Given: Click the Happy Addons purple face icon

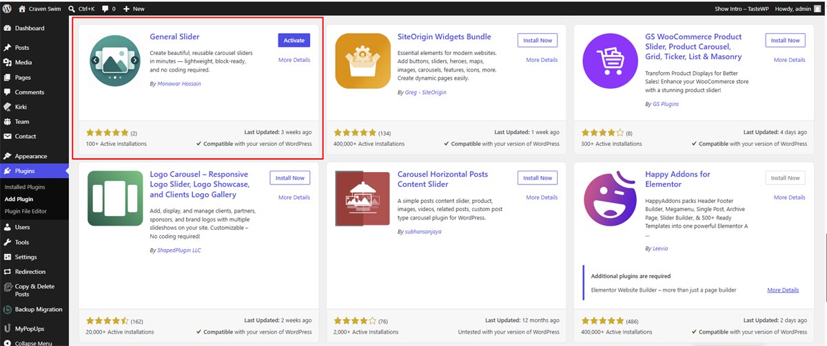Looking at the screenshot, I should [610, 198].
